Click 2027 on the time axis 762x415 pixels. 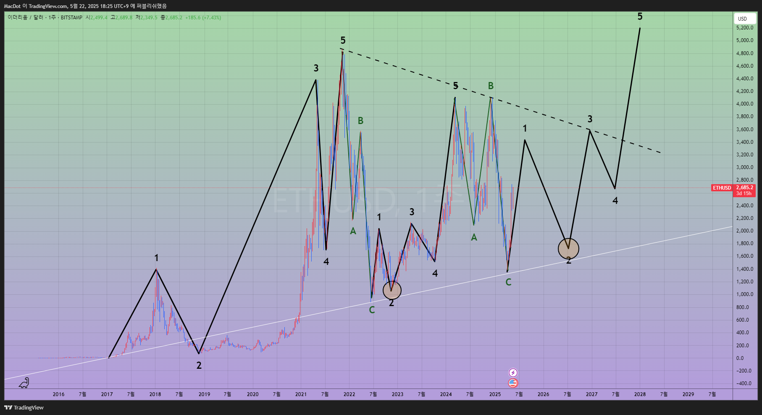point(591,394)
